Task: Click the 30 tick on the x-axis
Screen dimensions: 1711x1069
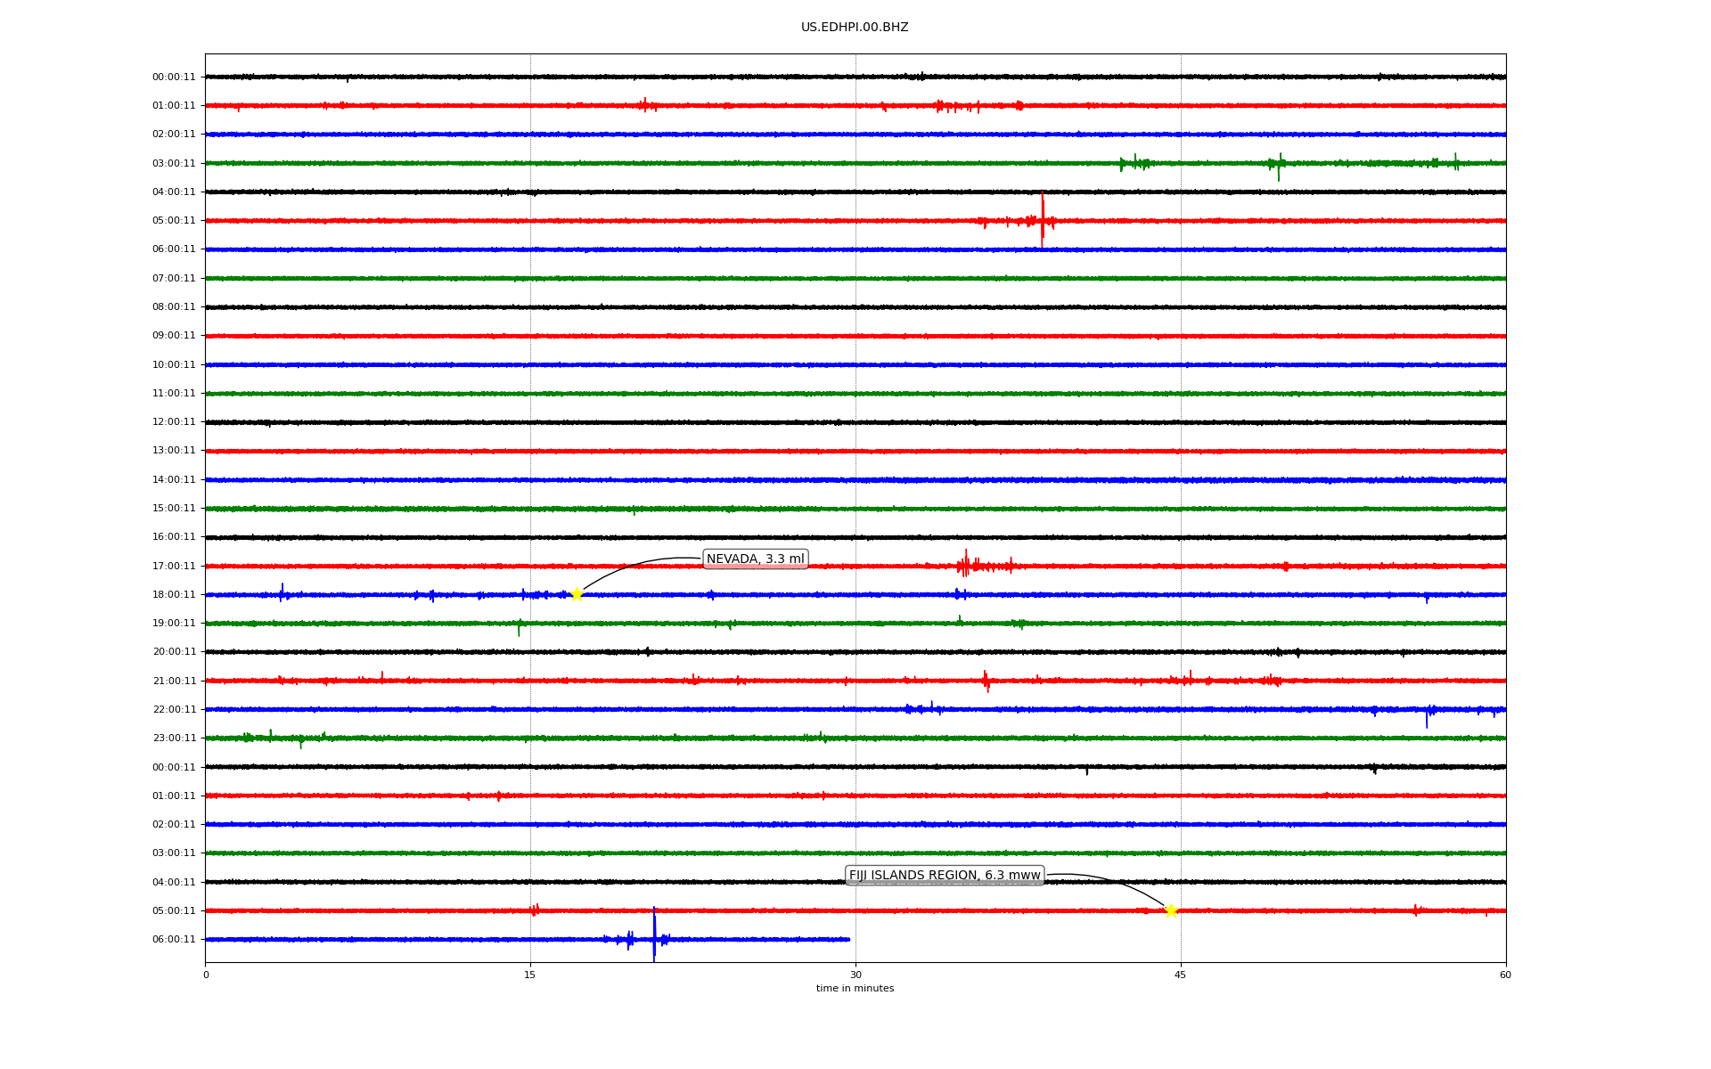Action: click(855, 975)
